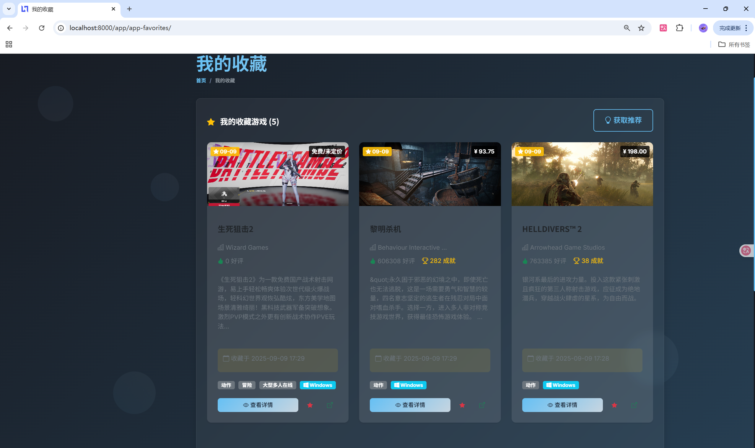This screenshot has width=755, height=448.
Task: Open the HELLDIVERS 2 cover image
Action: coord(582,174)
